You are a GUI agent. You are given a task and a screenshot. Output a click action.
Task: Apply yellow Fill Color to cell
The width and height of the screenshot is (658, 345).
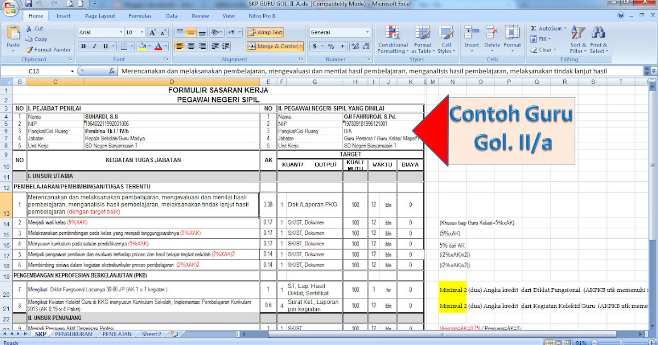(x=142, y=47)
